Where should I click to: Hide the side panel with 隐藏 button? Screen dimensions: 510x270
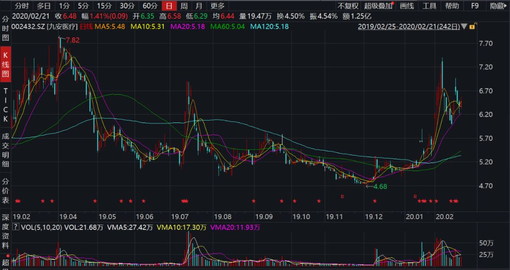tap(497, 6)
